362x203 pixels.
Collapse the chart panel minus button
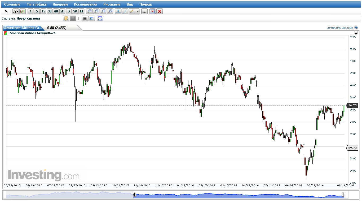[x=356, y=33]
